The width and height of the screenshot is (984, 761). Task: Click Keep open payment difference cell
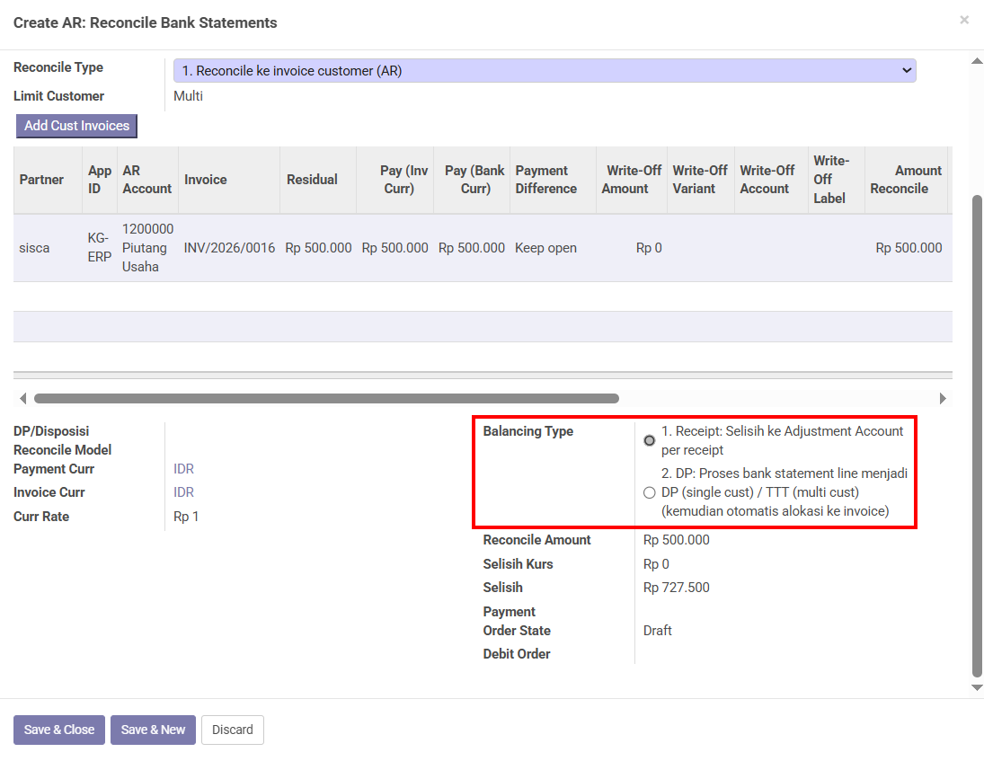click(545, 248)
